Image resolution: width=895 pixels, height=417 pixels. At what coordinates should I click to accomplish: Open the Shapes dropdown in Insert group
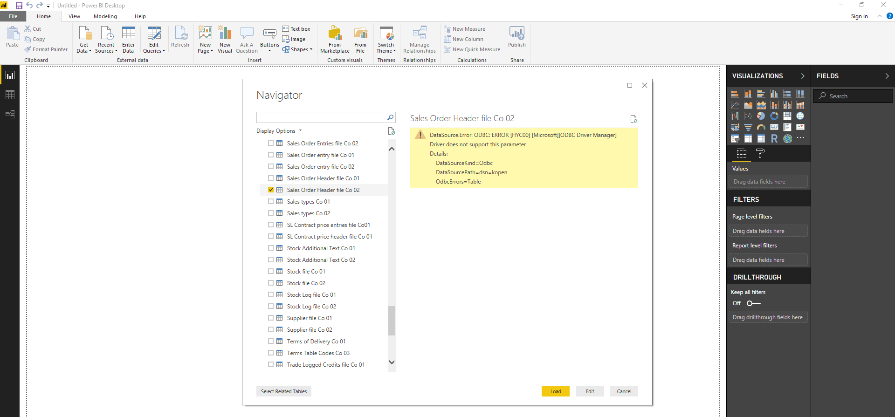pos(297,49)
